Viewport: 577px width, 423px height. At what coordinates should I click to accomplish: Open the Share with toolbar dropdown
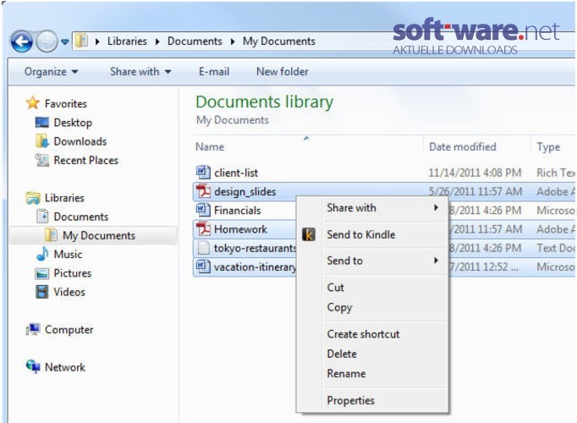click(x=140, y=71)
